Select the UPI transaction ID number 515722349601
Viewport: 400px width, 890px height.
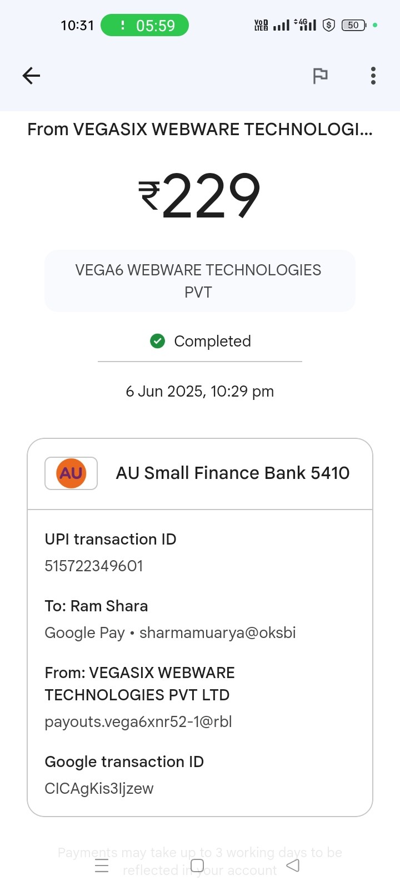click(94, 566)
